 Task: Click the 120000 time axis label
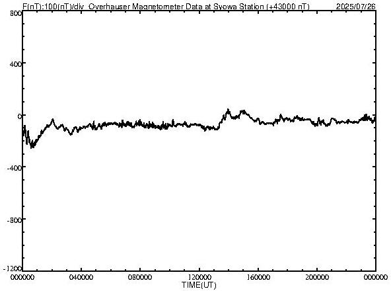pyautogui.click(x=199, y=277)
